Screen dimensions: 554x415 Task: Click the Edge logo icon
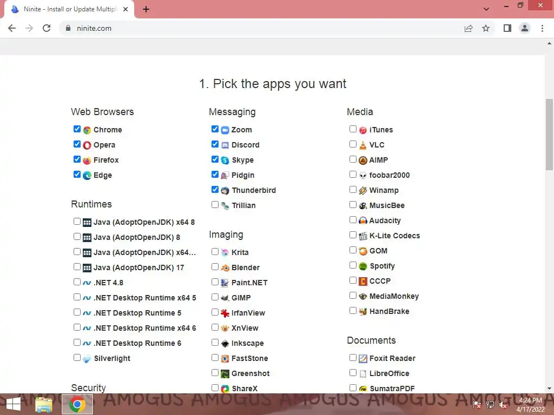[87, 176]
